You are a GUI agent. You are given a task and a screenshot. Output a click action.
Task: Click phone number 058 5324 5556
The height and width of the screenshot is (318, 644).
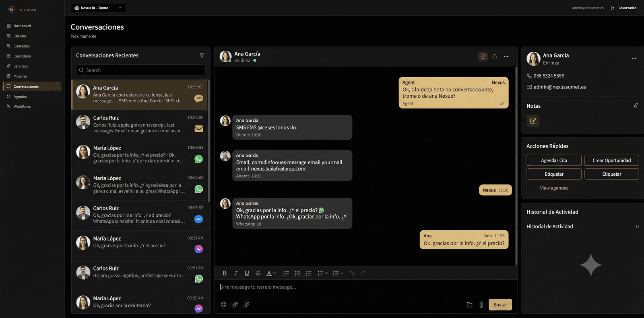click(x=549, y=76)
